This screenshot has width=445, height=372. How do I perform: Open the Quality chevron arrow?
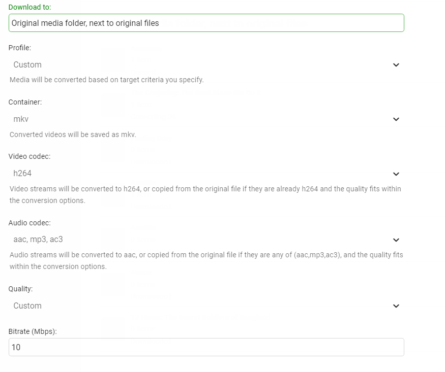click(396, 306)
